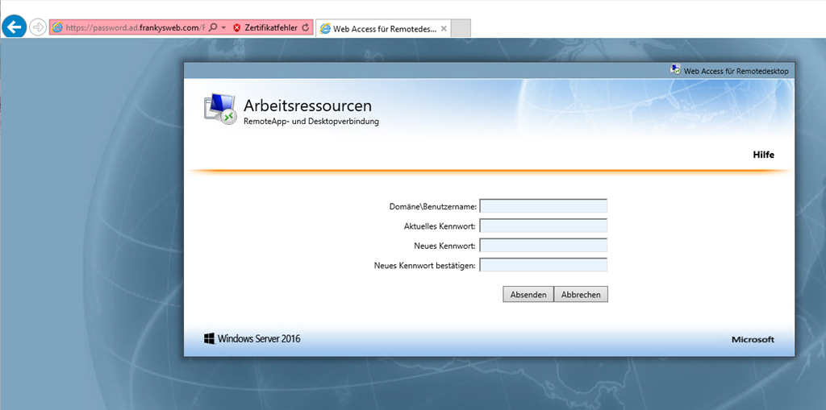Click the search magnifier icon in address bar
Viewport: 826px width, 410px height.
pos(213,27)
